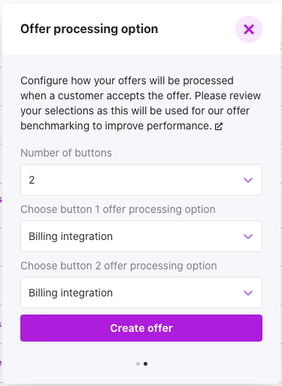Click the 'Choose button 1 offer processing option' label

click(x=118, y=209)
